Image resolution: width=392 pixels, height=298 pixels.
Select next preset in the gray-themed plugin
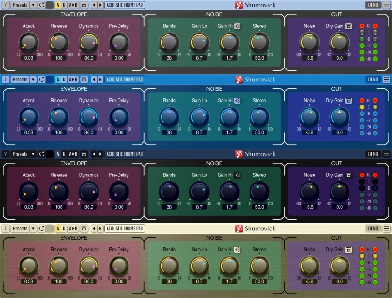100,5
